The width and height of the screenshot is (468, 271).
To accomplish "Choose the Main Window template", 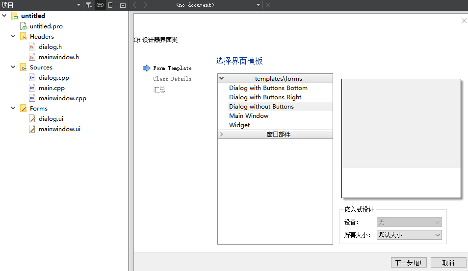I will [249, 116].
